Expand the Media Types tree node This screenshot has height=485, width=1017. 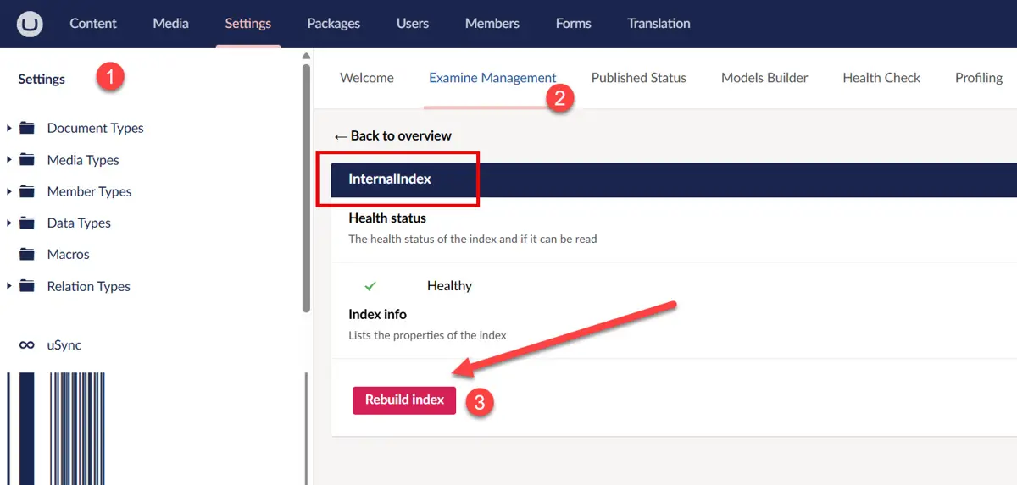[9, 160]
